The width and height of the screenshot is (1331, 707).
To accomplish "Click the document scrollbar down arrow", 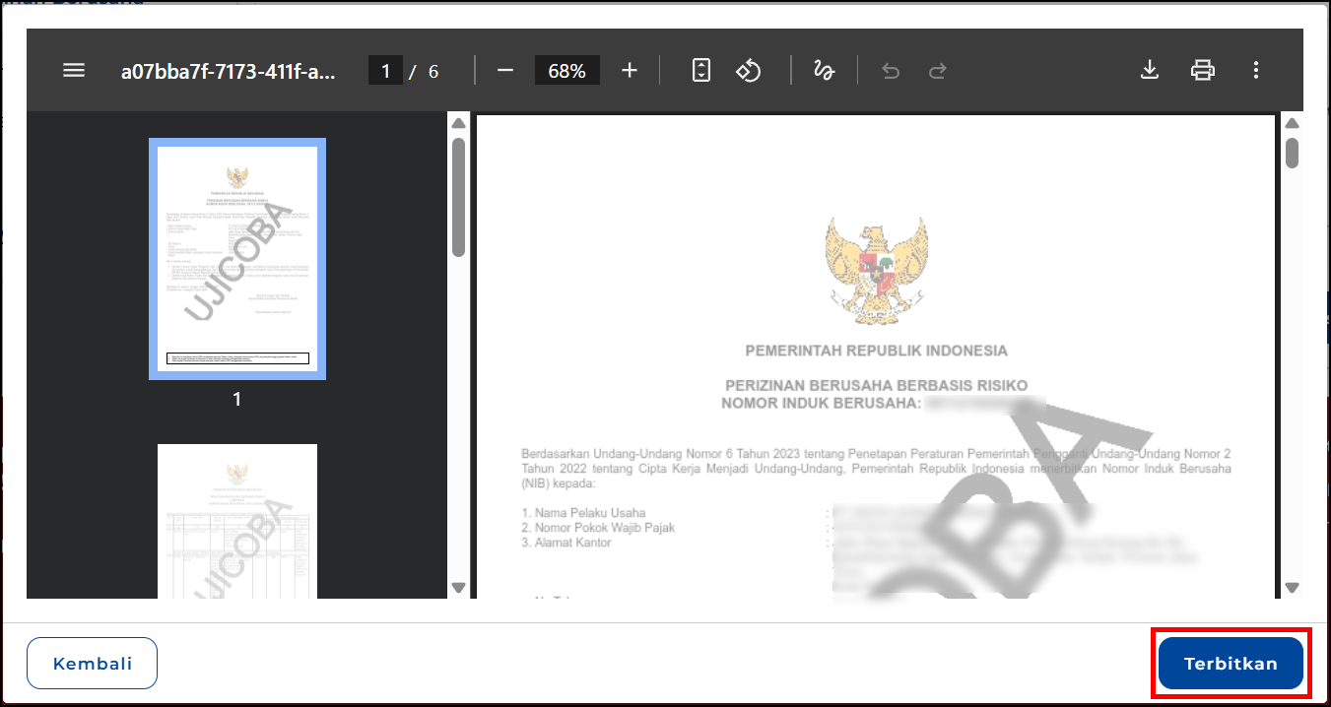I will 1292,588.
